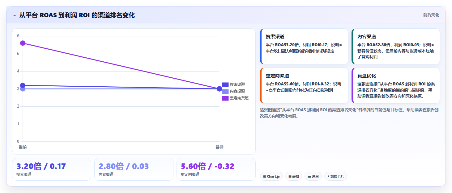The height and width of the screenshot is (193, 452).
Task: Open the 内容渠道 info card
Action: [x=395, y=46]
